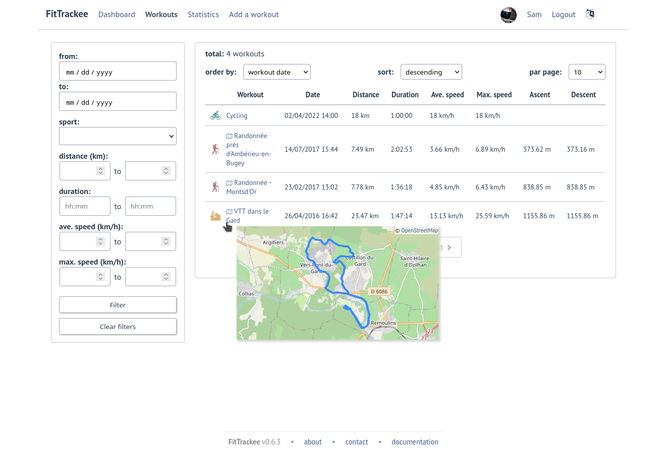The image size is (667, 449).
Task: Open the sport filter dropdown
Action: pyautogui.click(x=118, y=136)
